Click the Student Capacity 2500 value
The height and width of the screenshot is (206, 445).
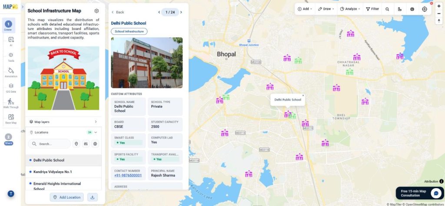155,126
